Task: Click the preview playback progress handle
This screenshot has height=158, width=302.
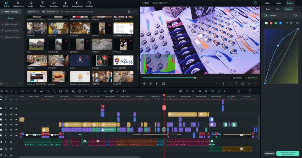Action: click(x=195, y=78)
